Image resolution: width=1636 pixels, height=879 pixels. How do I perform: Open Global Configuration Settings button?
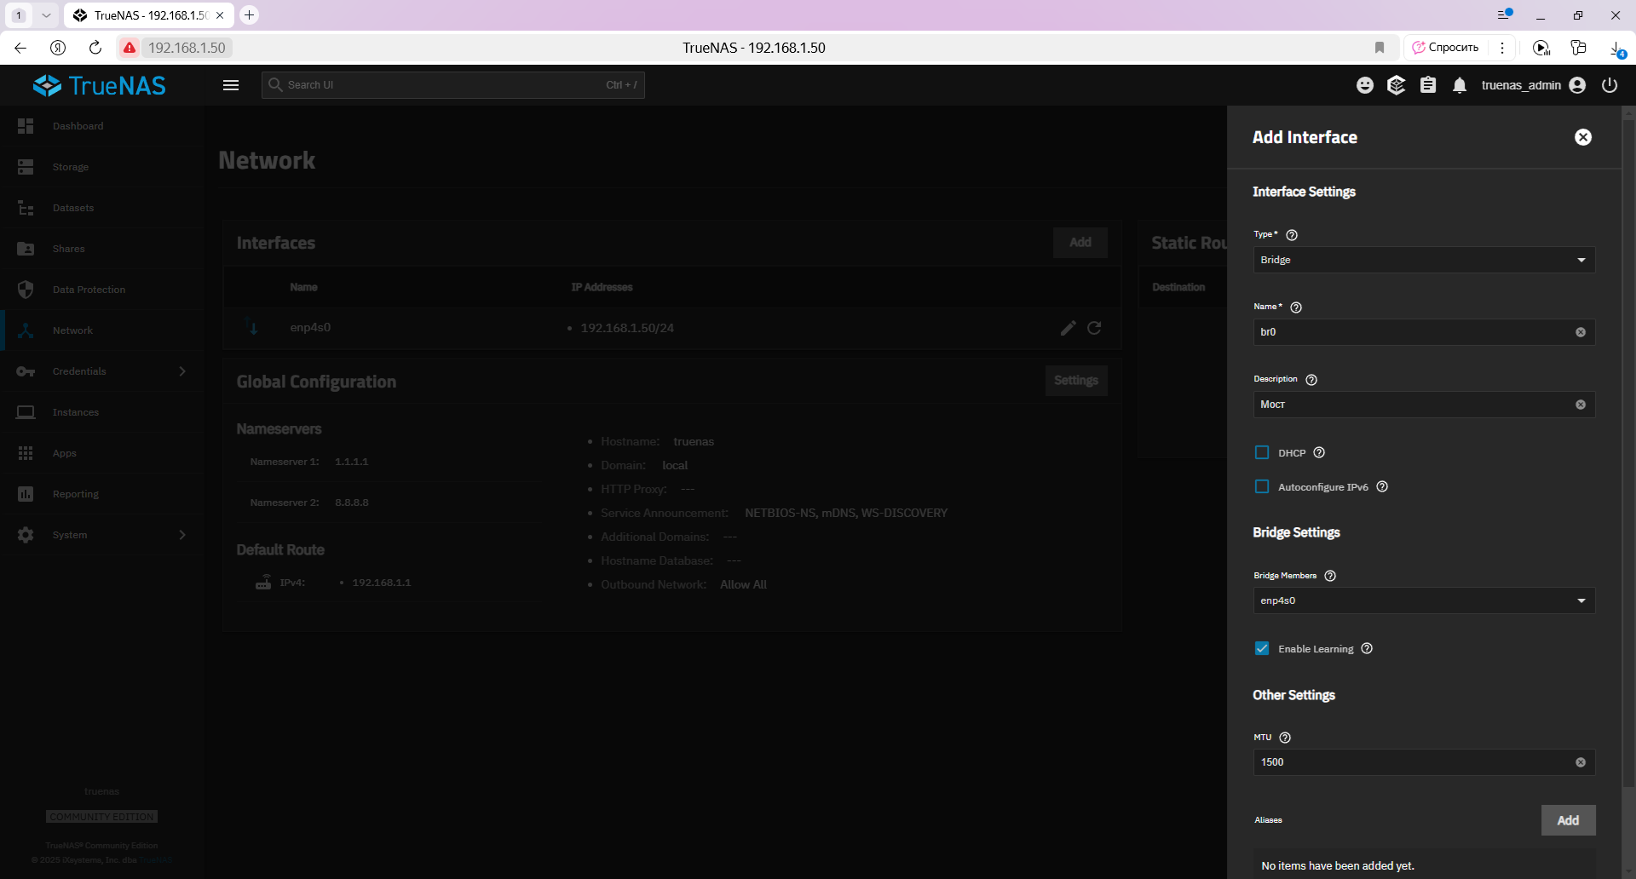(1076, 381)
